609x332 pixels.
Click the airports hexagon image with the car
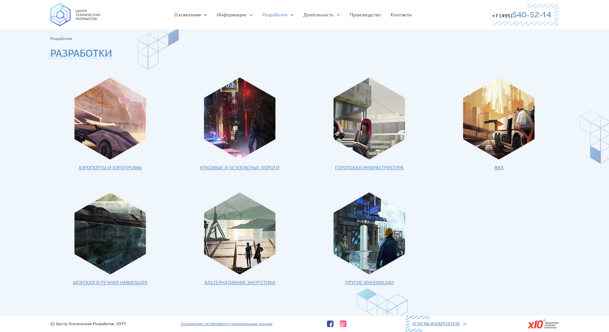pos(110,119)
